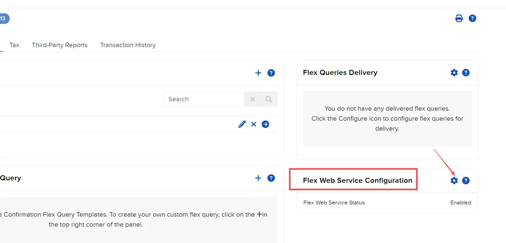Click the print icon at top right
Image resolution: width=506 pixels, height=243 pixels.
click(x=459, y=18)
